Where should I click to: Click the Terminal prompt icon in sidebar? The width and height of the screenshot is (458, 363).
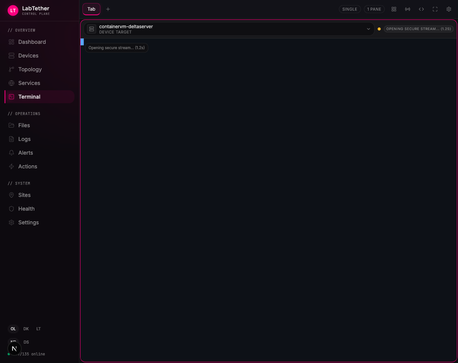[x=11, y=97]
